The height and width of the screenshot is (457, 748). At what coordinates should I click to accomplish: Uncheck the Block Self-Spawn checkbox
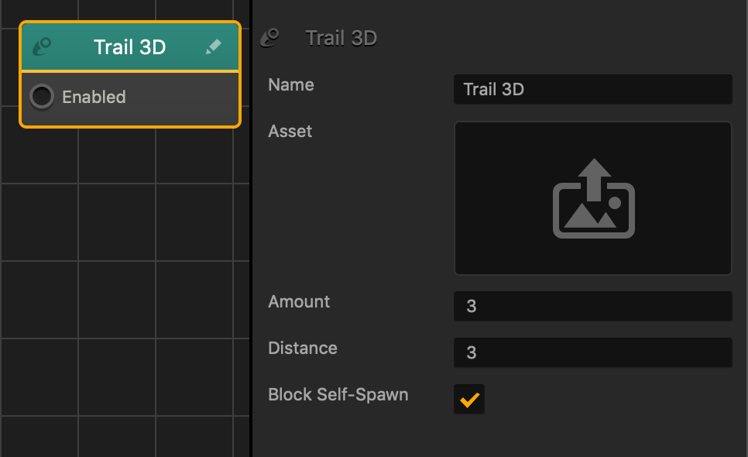(469, 399)
